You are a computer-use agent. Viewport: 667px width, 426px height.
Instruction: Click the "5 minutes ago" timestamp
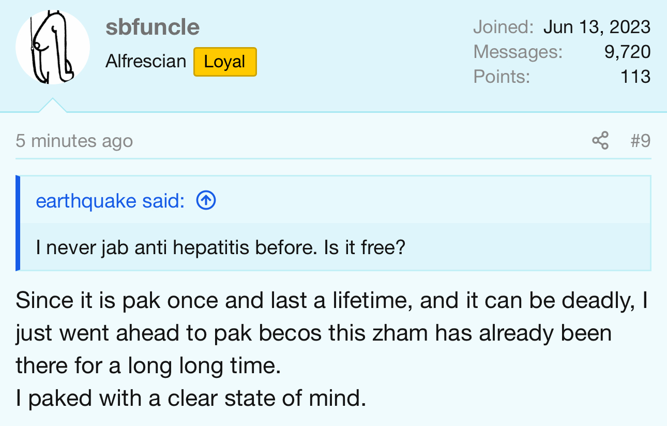[x=74, y=141]
